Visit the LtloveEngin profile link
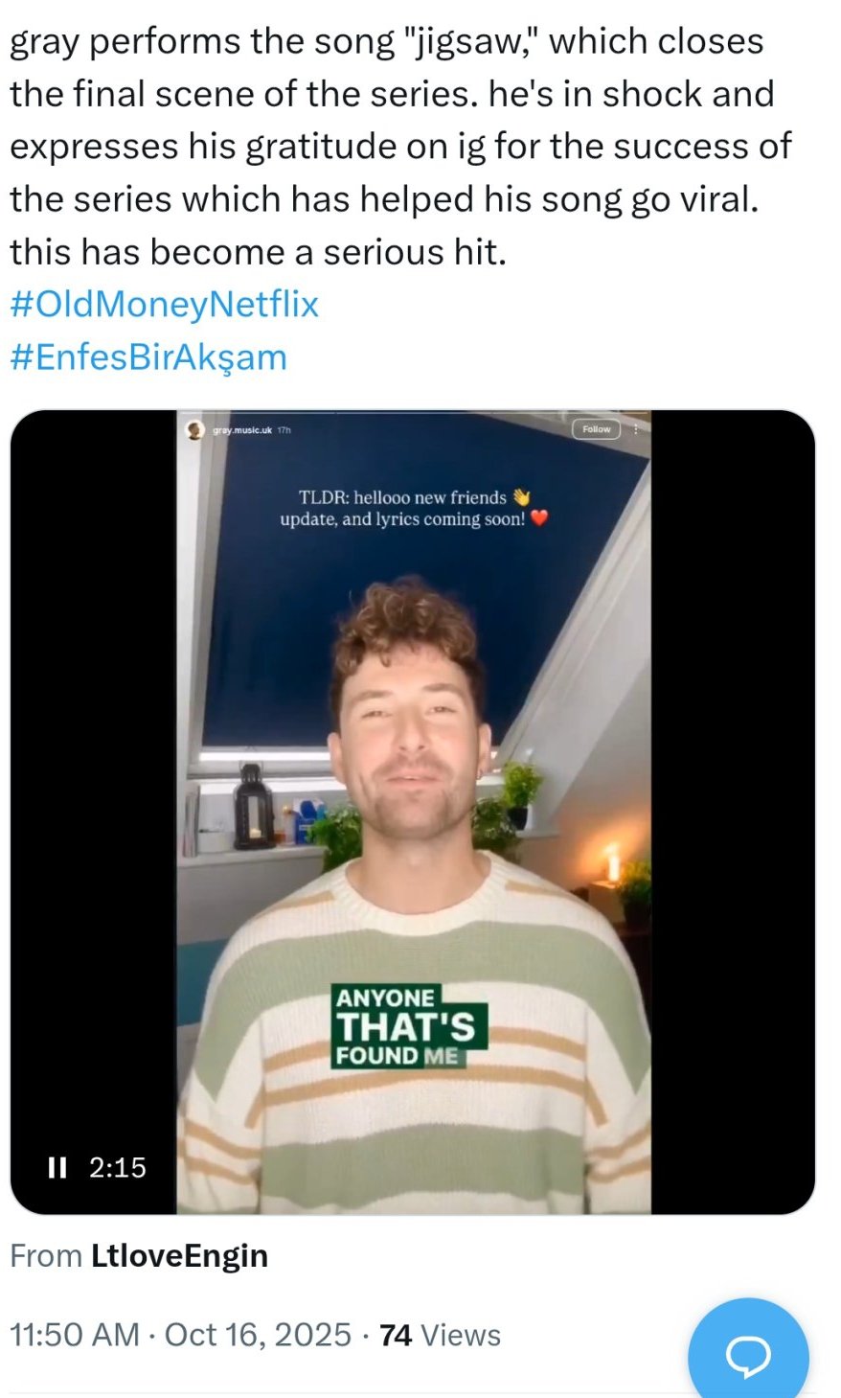The height and width of the screenshot is (1398, 841). [x=179, y=1255]
